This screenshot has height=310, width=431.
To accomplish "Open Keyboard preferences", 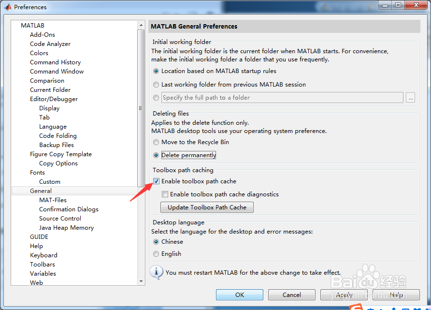I will (x=43, y=255).
